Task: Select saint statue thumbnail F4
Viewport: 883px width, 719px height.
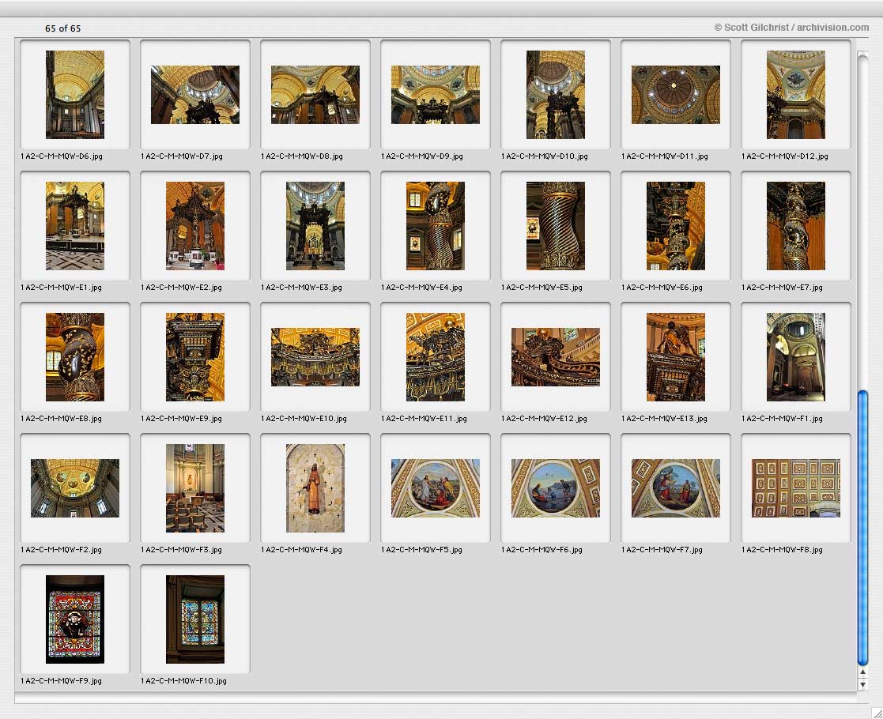Action: point(315,488)
